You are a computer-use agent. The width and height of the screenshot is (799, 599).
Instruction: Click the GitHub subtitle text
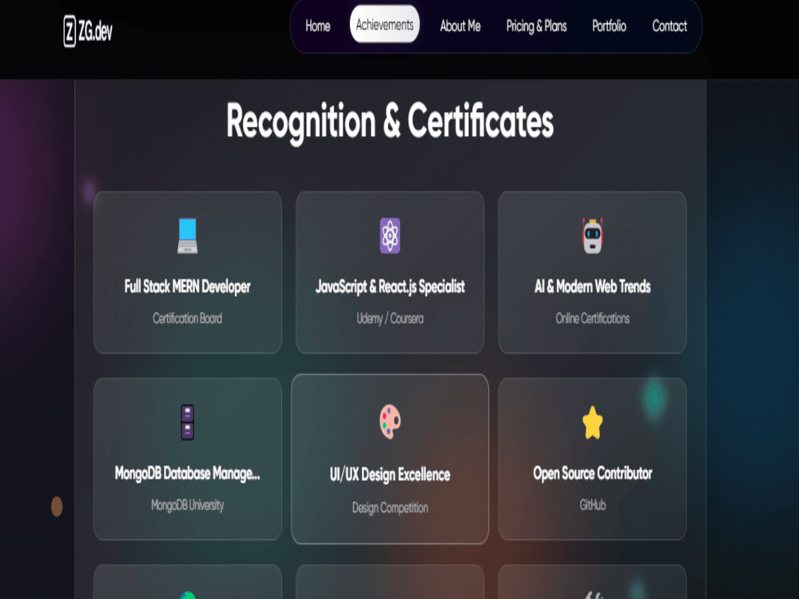(593, 506)
